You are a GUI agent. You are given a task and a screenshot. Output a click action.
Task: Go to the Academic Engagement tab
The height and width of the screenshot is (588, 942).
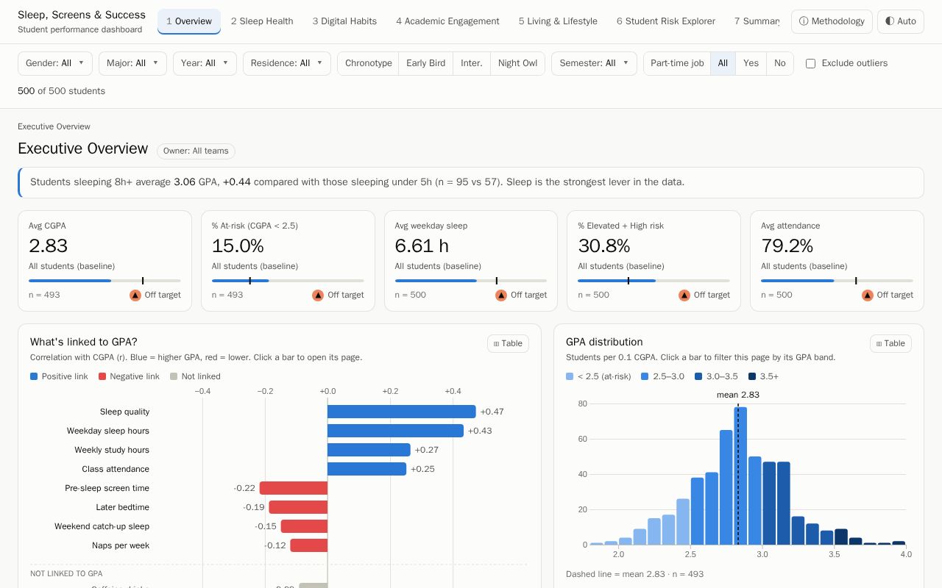(447, 21)
